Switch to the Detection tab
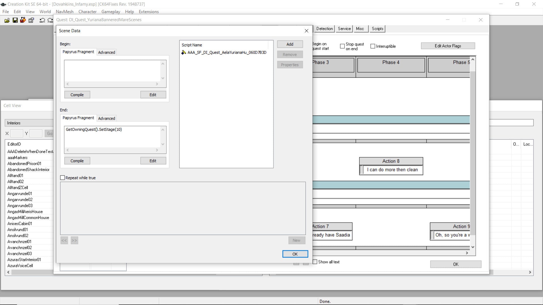The image size is (543, 305). pos(324,29)
